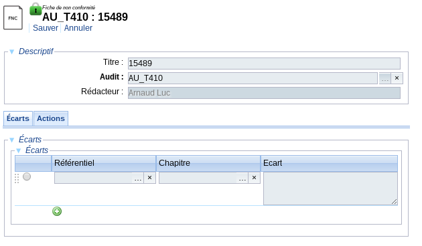
Task: Click the FNC document icon
Action: [13, 18]
